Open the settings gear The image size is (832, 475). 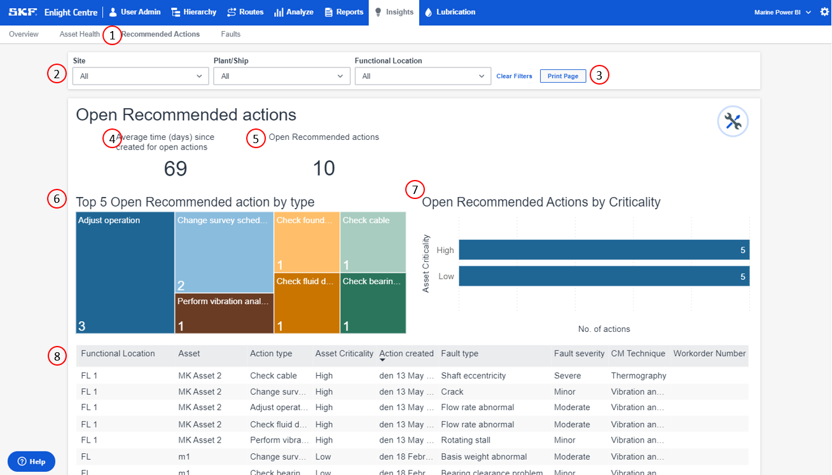click(x=823, y=11)
